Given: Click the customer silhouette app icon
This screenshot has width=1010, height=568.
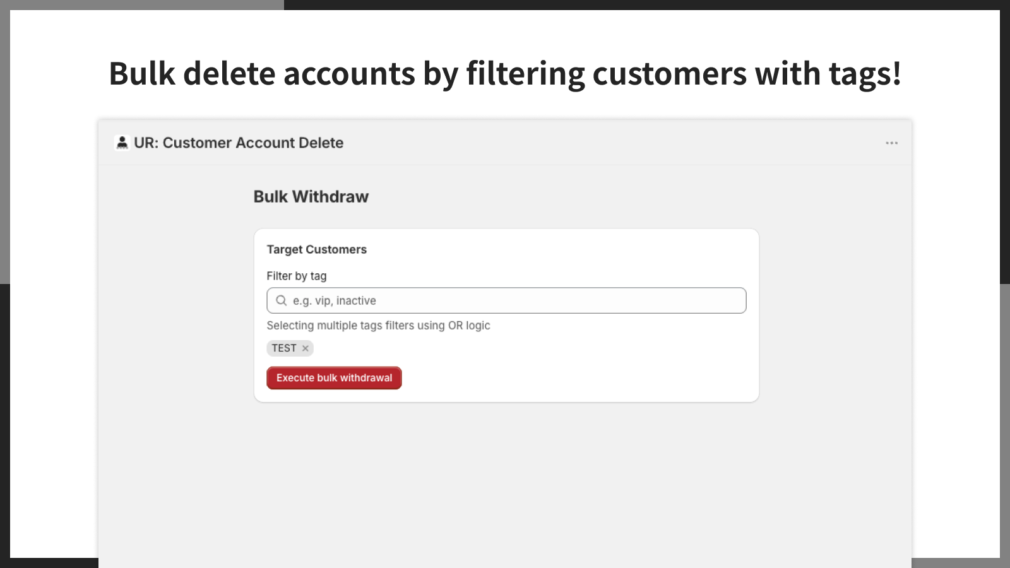Looking at the screenshot, I should pos(122,143).
